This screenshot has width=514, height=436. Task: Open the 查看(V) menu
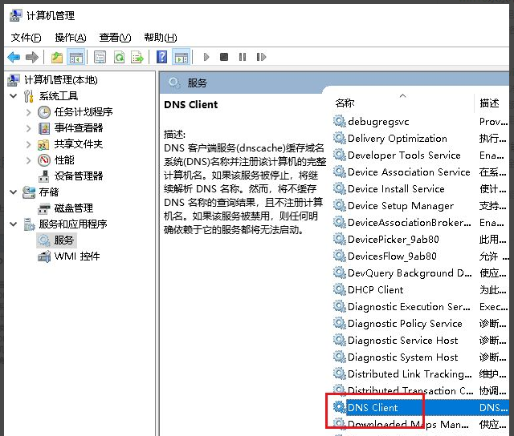pyautogui.click(x=114, y=37)
